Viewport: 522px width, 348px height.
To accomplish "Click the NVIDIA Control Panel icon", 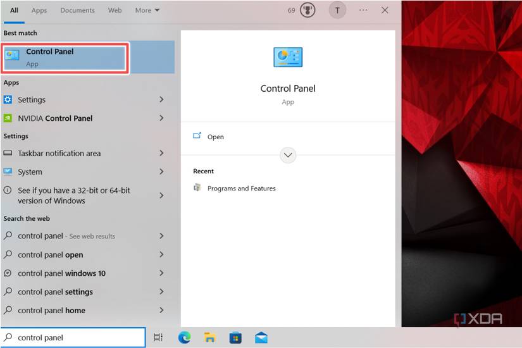I will (x=8, y=118).
